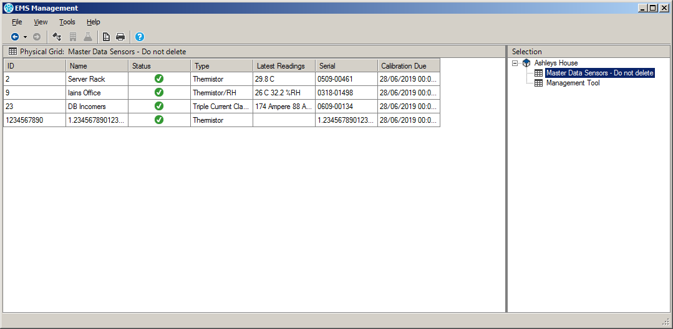Select Management Tool in Selection tree

pyautogui.click(x=573, y=83)
